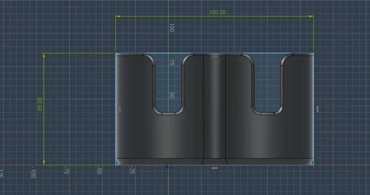Click the -75 grid label on the horizontal axis
This screenshot has height=195, width=370.
(66, 170)
